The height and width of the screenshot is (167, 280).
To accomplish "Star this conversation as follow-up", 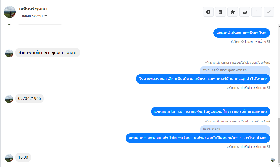I will 233,12.
